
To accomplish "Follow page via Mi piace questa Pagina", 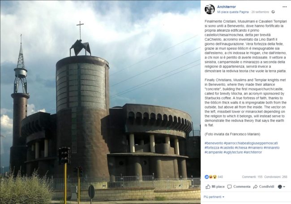I will click(x=233, y=12).
